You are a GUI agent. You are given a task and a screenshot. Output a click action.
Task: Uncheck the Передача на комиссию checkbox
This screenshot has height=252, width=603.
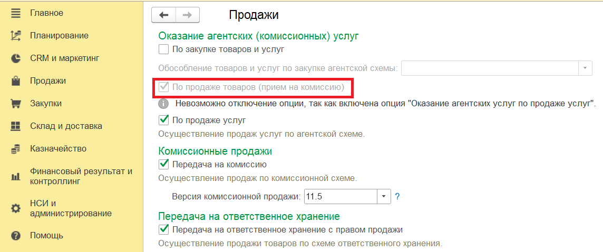point(164,164)
